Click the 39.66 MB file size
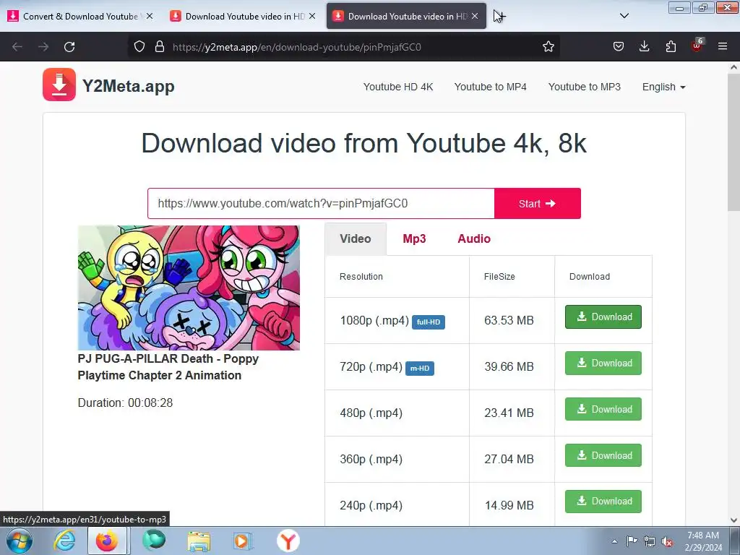The width and height of the screenshot is (740, 555). [x=509, y=366]
